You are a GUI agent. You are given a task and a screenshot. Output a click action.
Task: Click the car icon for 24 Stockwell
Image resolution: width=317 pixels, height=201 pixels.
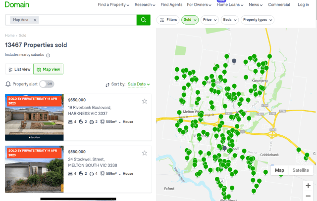point(92,173)
